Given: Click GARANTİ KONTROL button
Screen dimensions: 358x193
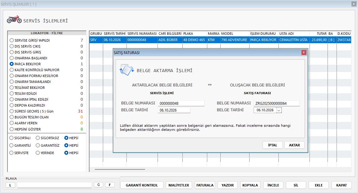Looking at the screenshot, I should click(x=142, y=185).
